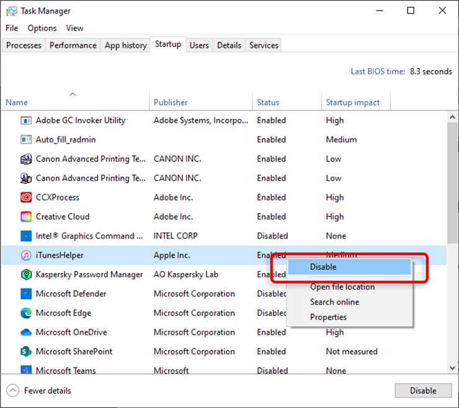The height and width of the screenshot is (408, 459).
Task: Click the Not measured startup impact cell
Action: point(352,352)
